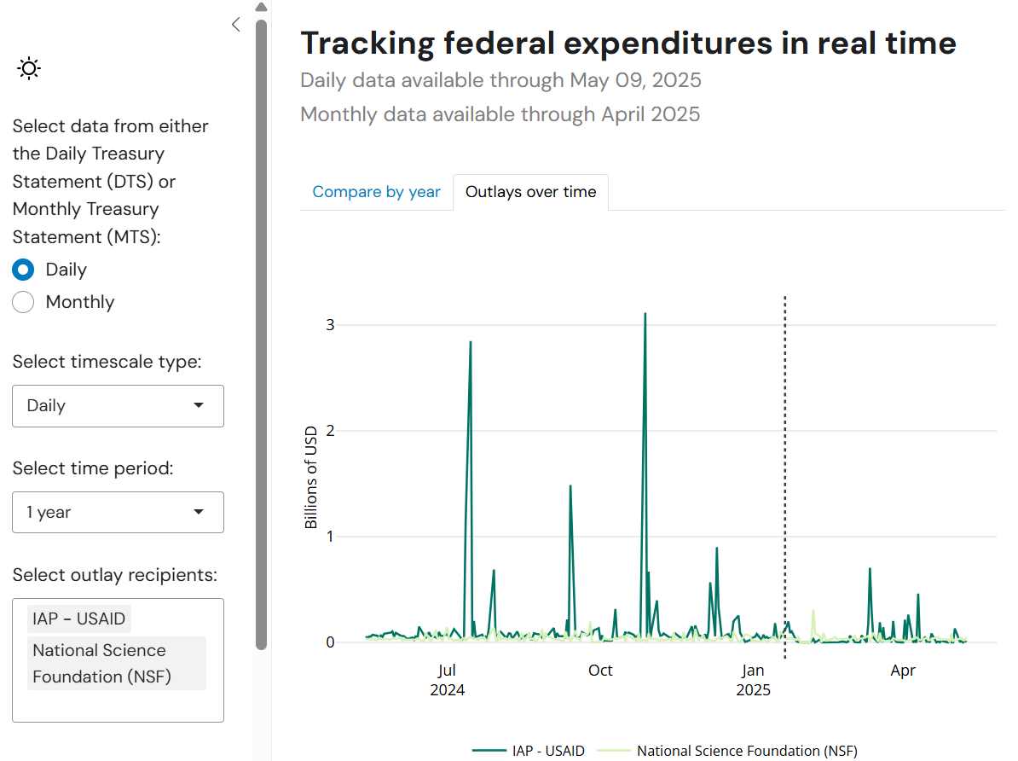Screen dimensions: 1018x761
Task: Select the Outlays over time tab
Action: coord(530,192)
